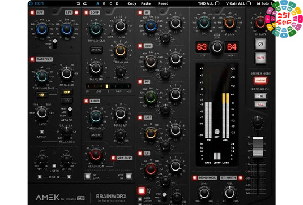Click the sidechain HPF Hz knob
Viewport: 303px width, 205px height.
pos(42,159)
